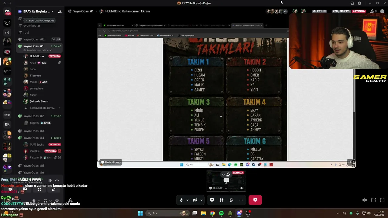Viewport: 388px width, 218px height.
Task: Open Discord from the Windows taskbar
Action: (x=239, y=213)
